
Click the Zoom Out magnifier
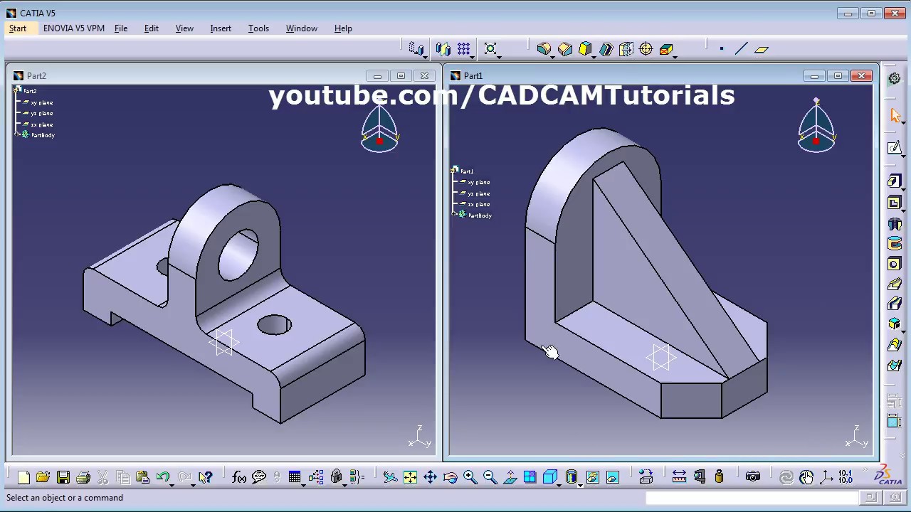[490, 477]
